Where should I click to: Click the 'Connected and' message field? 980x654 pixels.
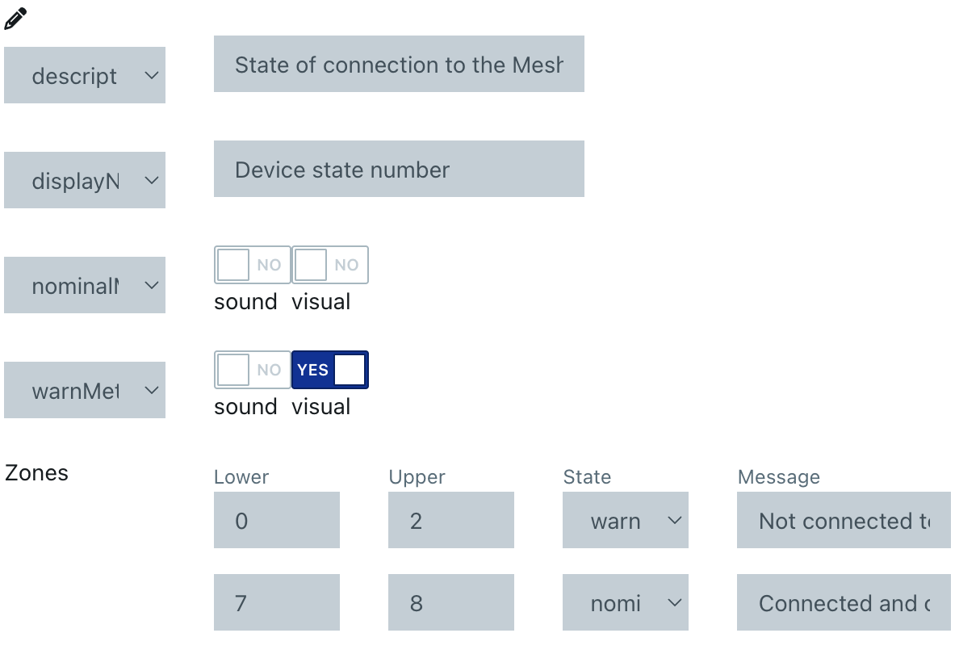tap(844, 602)
